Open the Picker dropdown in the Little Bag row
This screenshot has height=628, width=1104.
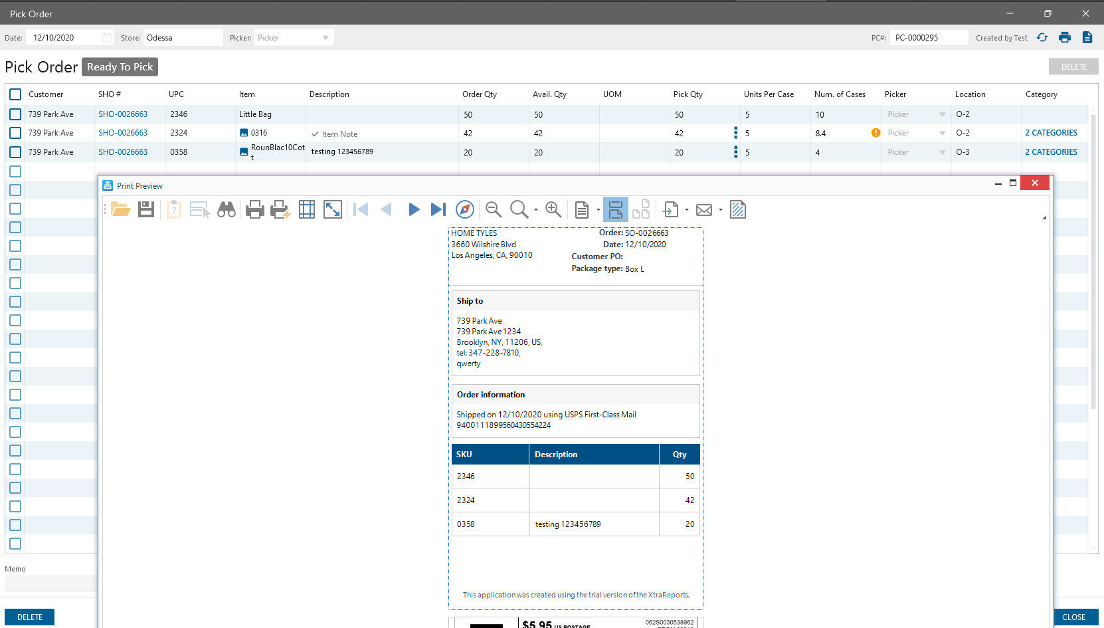pos(942,114)
